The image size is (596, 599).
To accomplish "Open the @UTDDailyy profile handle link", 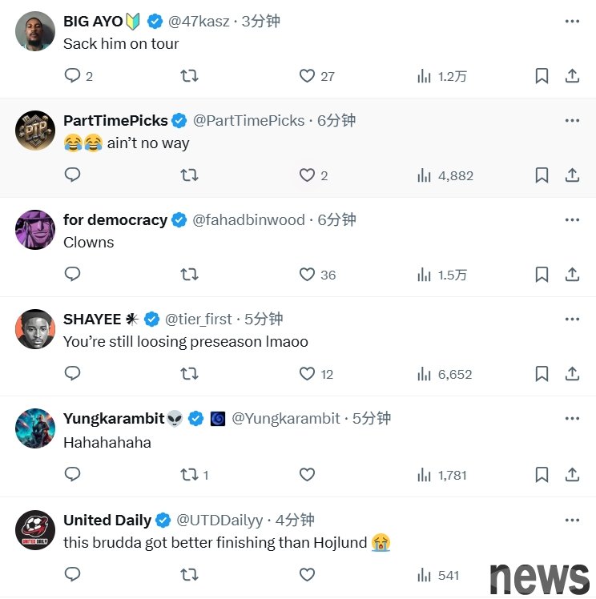I will point(219,521).
